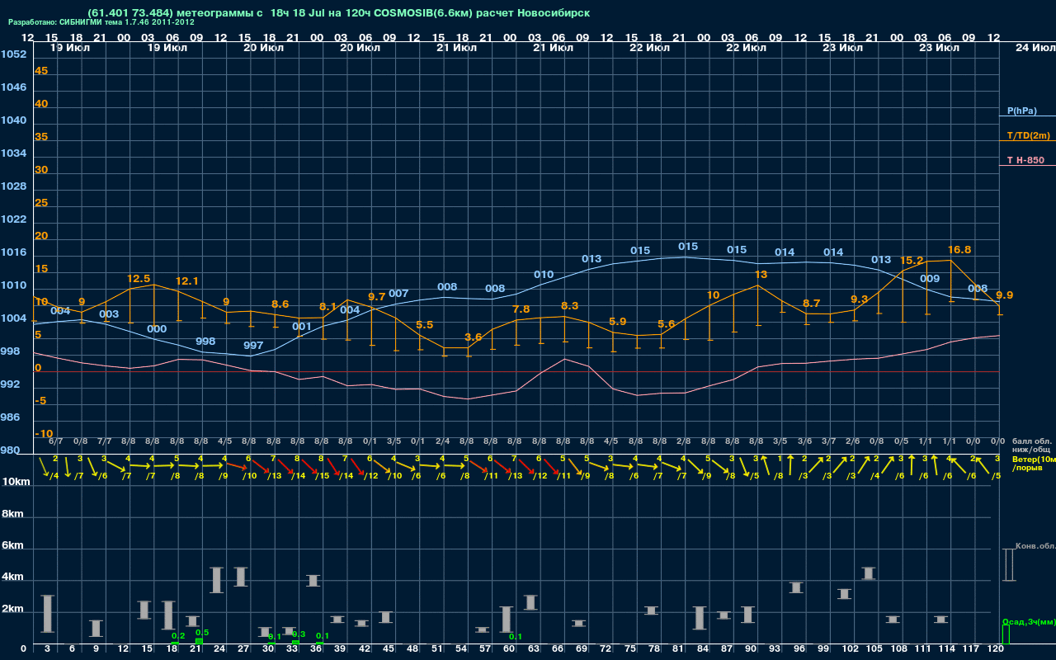1056x660 pixels.
Task: Click the 5.6 temperature label
Action: (667, 324)
